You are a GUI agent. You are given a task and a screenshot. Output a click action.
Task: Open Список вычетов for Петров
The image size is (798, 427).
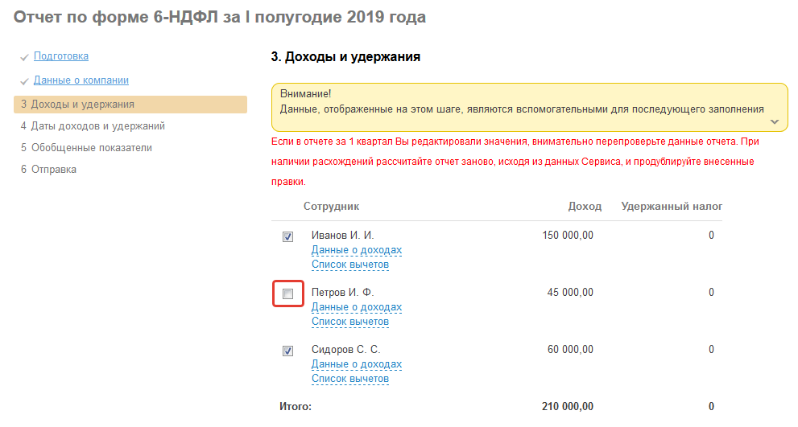[350, 322]
